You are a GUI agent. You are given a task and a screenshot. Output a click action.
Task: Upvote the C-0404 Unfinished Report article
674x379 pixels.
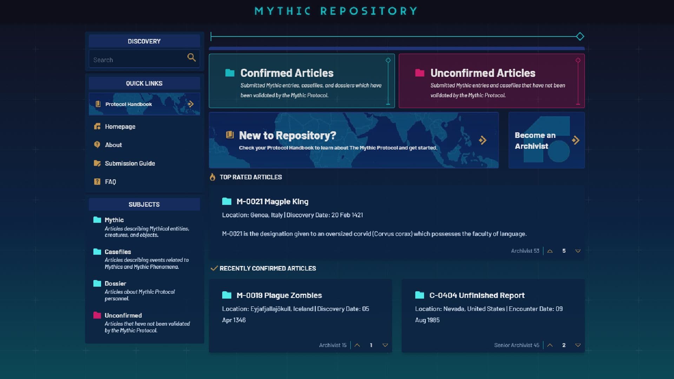550,345
